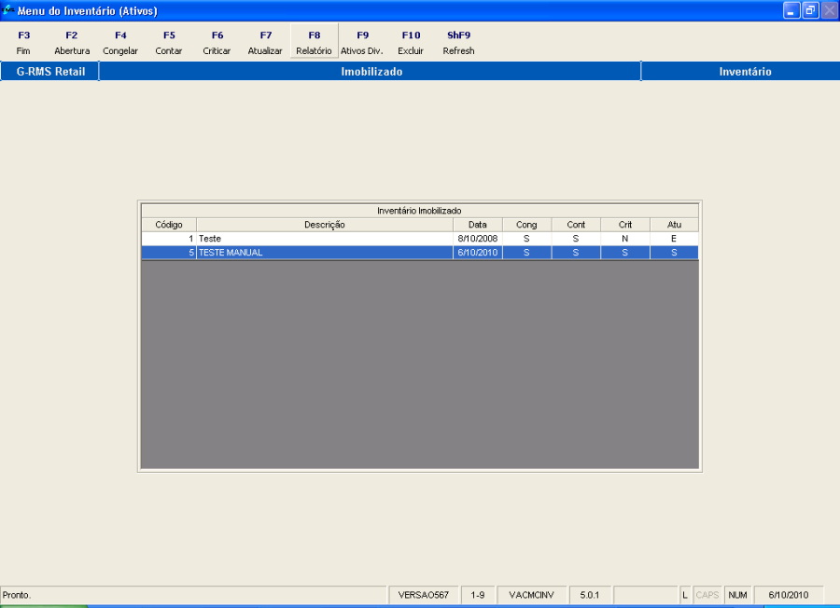This screenshot has width=840, height=608.
Task: Click Cong value S in Teste row
Action: [x=526, y=239]
